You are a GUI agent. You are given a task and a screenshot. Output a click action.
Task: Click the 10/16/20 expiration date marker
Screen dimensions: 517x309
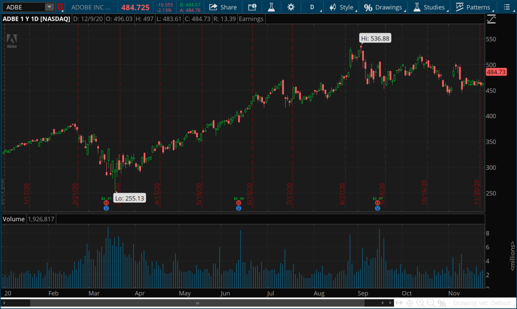tap(424, 192)
